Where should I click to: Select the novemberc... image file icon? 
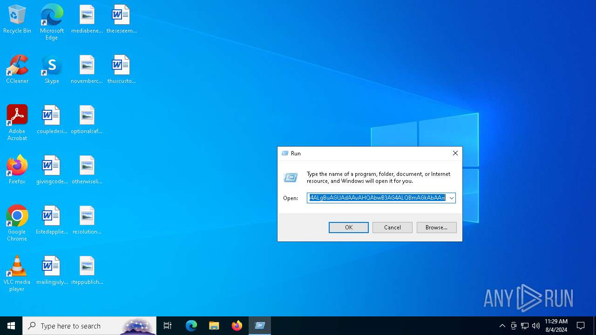click(87, 70)
